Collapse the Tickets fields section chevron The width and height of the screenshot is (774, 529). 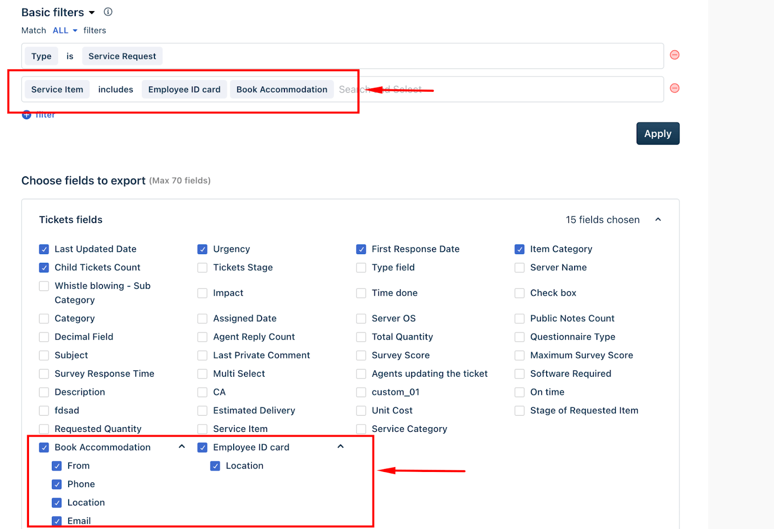click(658, 220)
